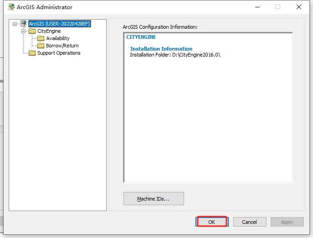Image resolution: width=313 pixels, height=238 pixels.
Task: Click the Support Operations folder icon
Action: (32, 53)
